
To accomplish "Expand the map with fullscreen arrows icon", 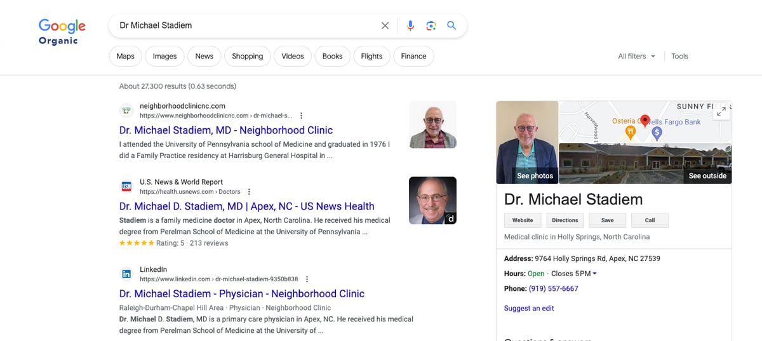I will 721,112.
